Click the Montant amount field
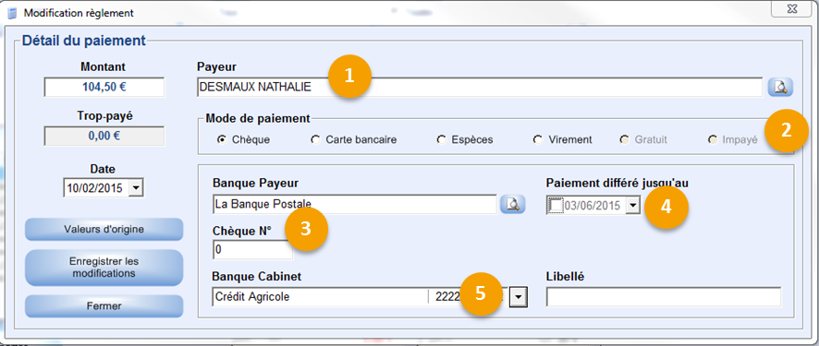Image resolution: width=819 pixels, height=346 pixels. [x=104, y=87]
